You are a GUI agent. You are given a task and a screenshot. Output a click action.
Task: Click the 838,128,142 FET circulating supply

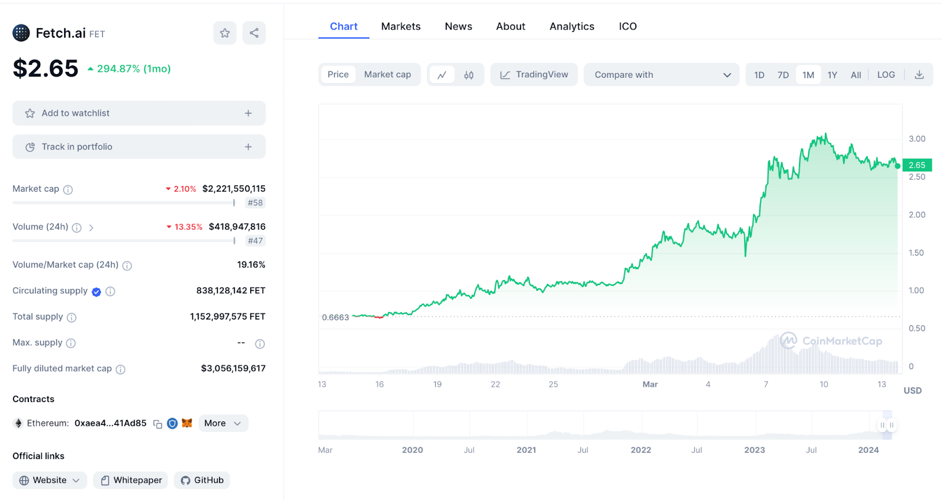[231, 291]
